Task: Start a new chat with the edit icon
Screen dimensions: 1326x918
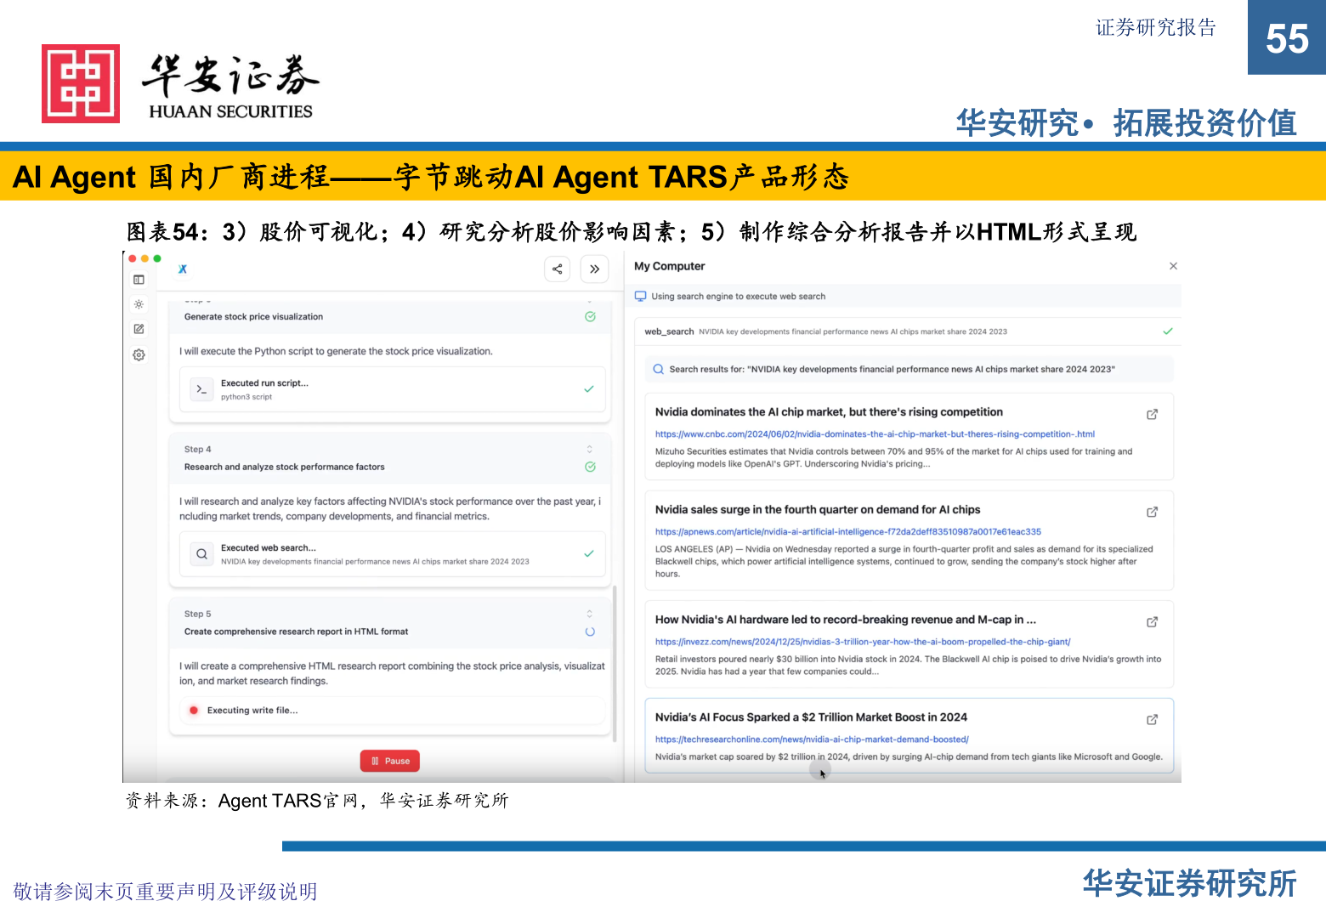Action: pos(139,329)
